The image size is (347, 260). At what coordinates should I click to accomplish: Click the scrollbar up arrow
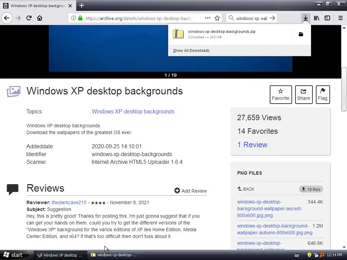344,28
